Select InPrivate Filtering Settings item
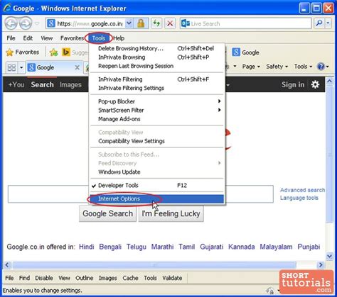The height and width of the screenshot is (297, 337). [156, 88]
